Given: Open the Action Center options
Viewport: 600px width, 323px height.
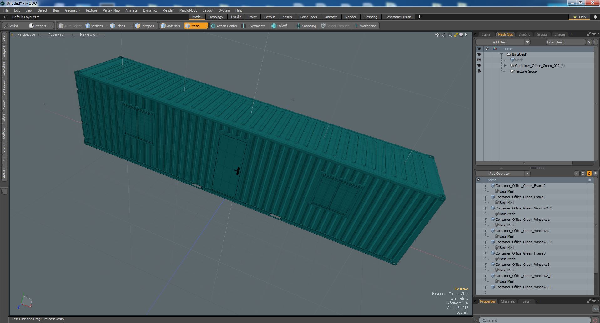Looking at the screenshot, I should coord(224,26).
